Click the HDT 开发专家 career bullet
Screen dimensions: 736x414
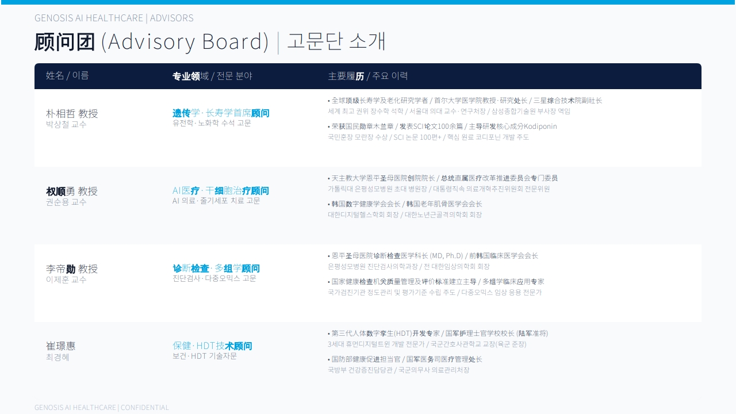tap(438, 333)
